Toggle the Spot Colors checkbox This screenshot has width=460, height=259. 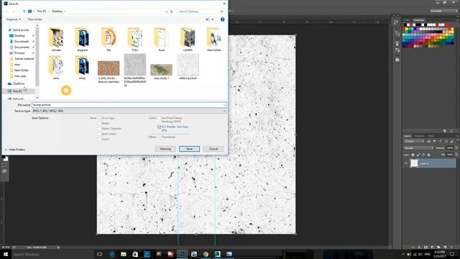coord(99,134)
